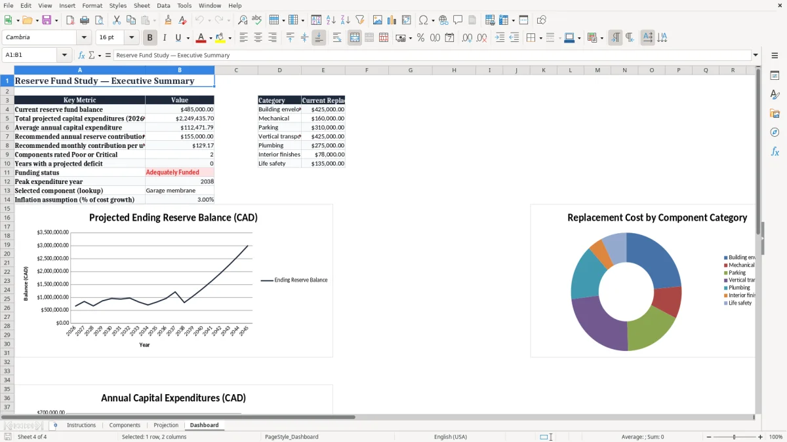Click Insert Comment icon

click(x=458, y=20)
